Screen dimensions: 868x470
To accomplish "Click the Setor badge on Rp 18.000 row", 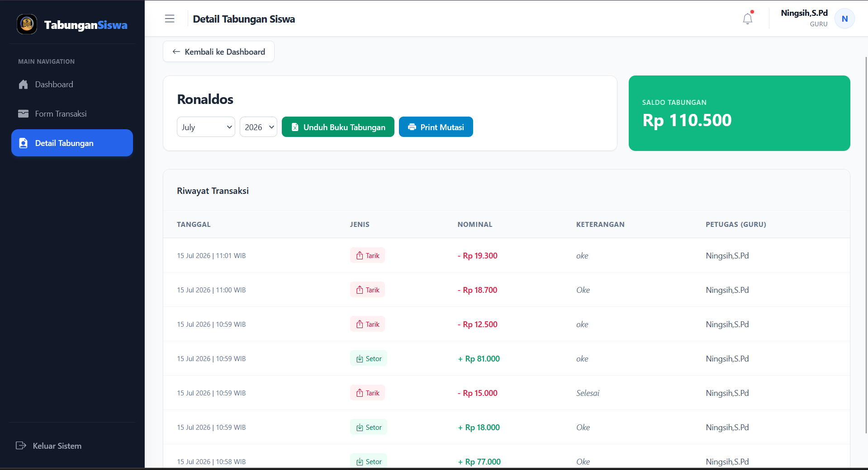I will click(x=369, y=427).
